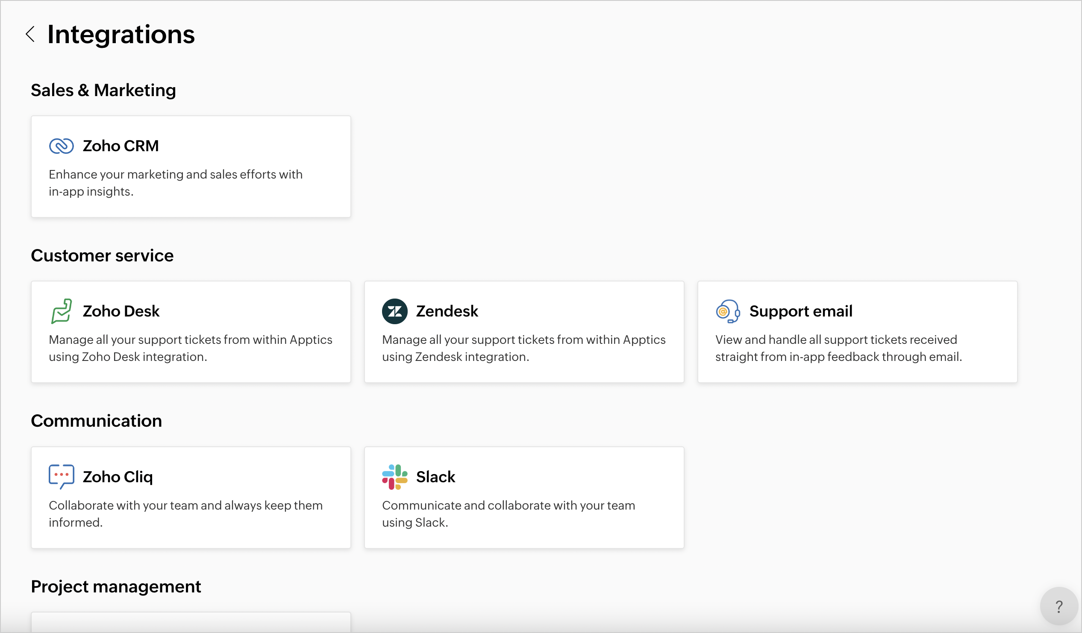Click the back arrow beside Integrations
The height and width of the screenshot is (633, 1082).
click(30, 34)
